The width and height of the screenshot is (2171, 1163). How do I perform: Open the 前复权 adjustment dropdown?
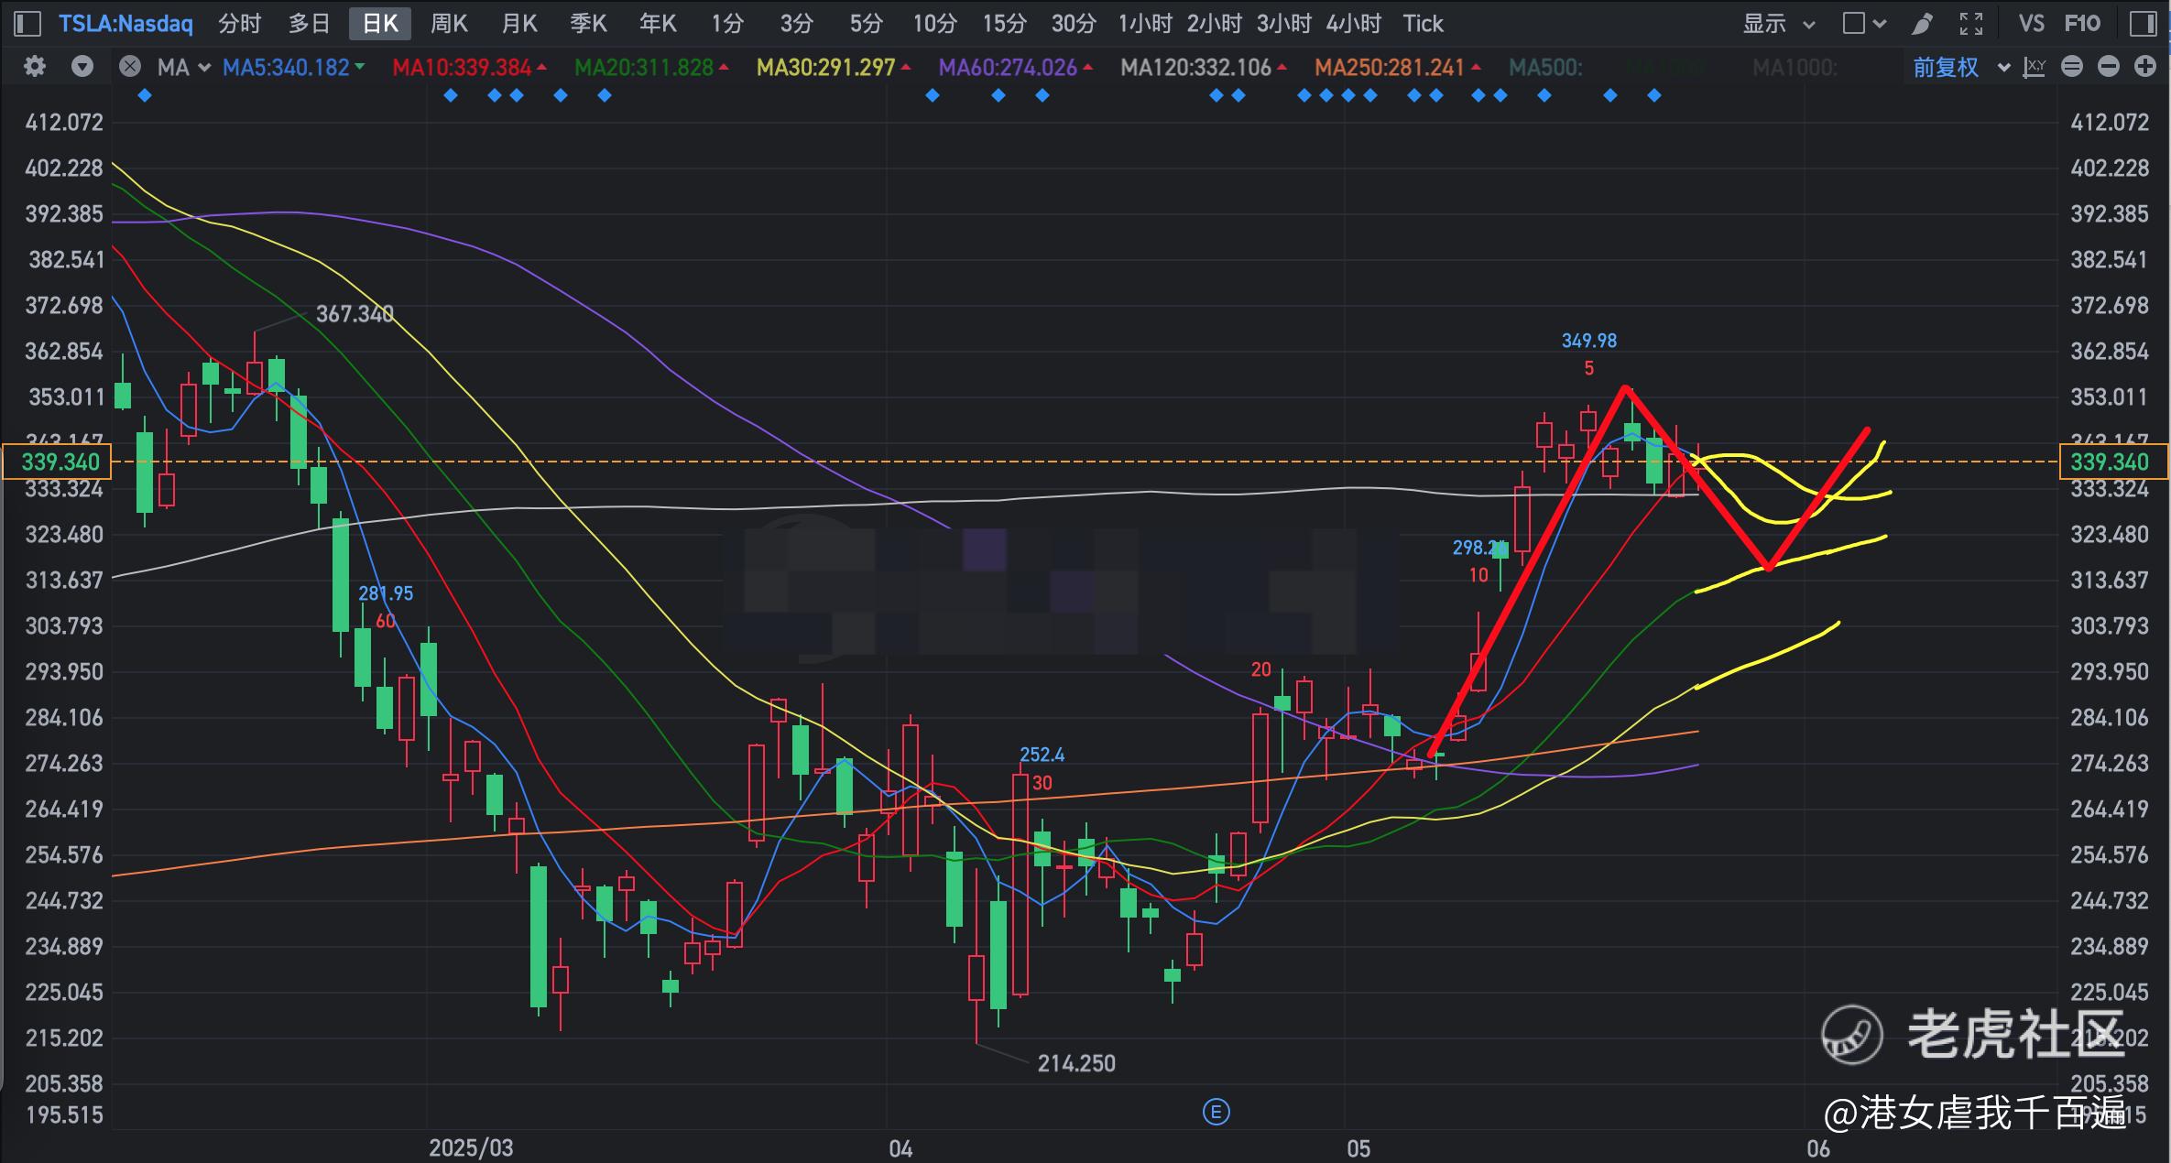[x=1961, y=67]
